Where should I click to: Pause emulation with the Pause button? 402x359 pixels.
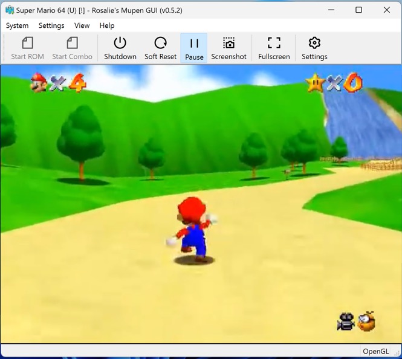[x=194, y=48]
